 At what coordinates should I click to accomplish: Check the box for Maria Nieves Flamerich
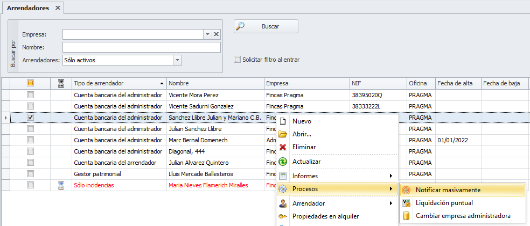coord(30,185)
